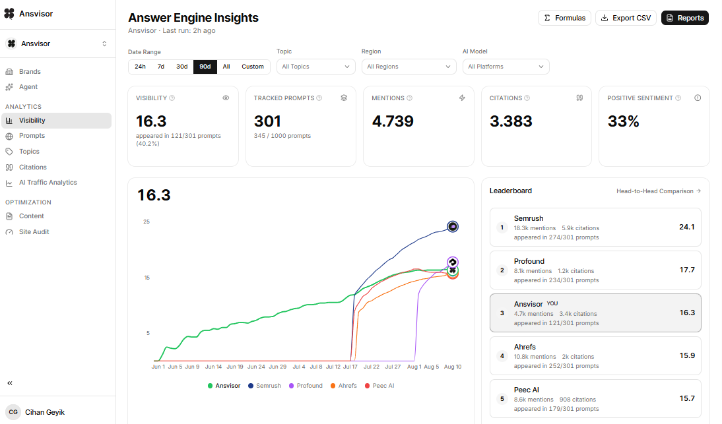Click the Content document icon
The image size is (722, 424).
(x=9, y=216)
